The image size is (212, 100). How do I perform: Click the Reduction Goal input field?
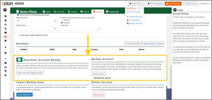35,21
